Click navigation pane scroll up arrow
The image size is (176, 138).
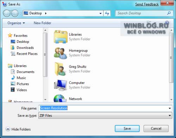(x=45, y=30)
